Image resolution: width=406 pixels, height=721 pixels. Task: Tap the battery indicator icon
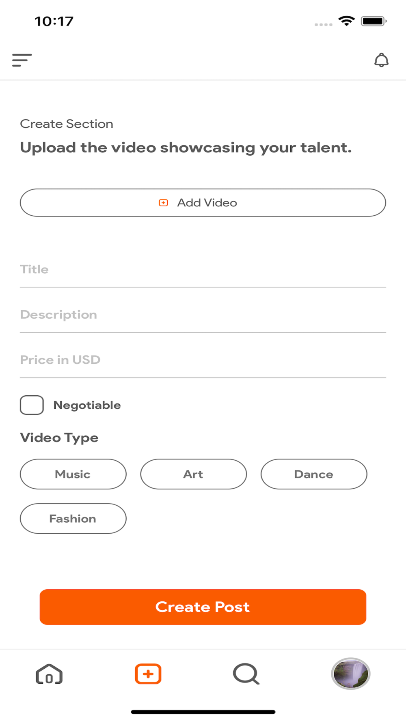(374, 21)
